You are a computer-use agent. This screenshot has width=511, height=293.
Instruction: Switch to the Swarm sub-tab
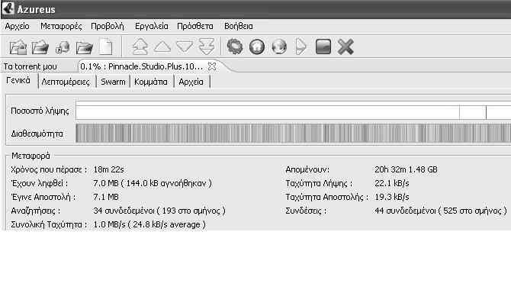coord(113,82)
